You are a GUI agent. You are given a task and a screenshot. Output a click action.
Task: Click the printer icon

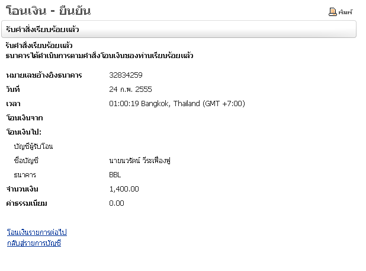coord(333,12)
